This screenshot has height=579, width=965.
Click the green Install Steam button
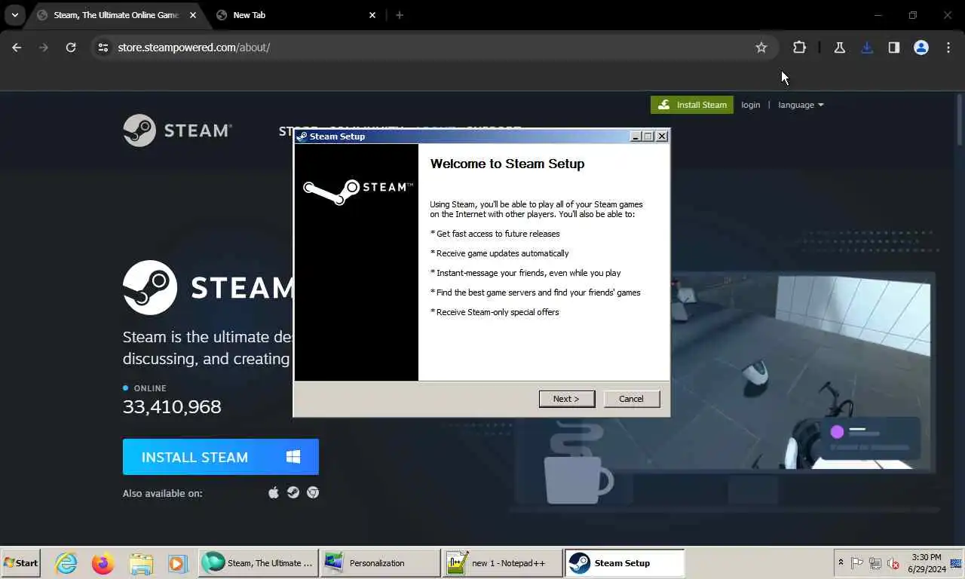tap(692, 105)
